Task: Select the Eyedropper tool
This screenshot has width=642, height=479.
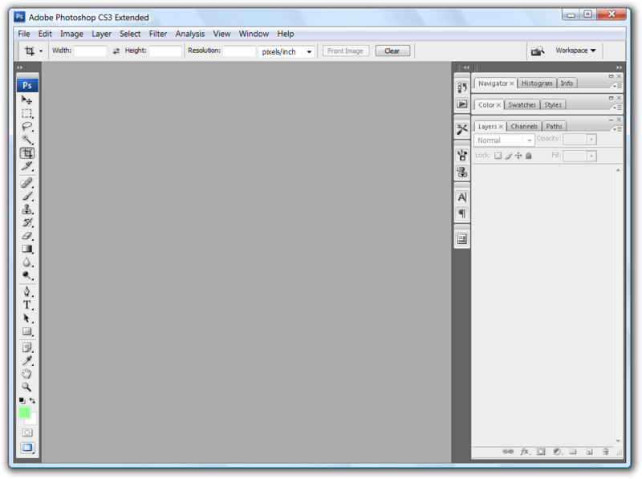Action: pos(27,361)
